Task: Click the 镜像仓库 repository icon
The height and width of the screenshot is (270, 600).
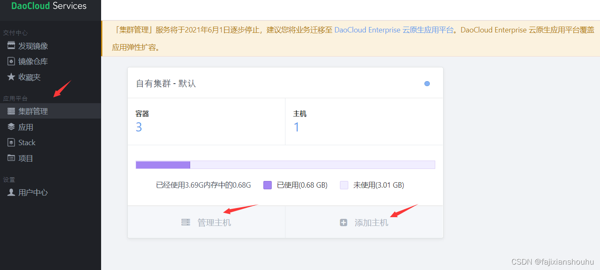Action: pyautogui.click(x=11, y=62)
